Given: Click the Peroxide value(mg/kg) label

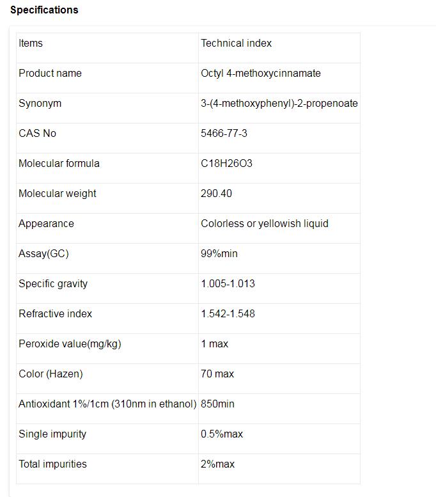Looking at the screenshot, I should tap(70, 344).
